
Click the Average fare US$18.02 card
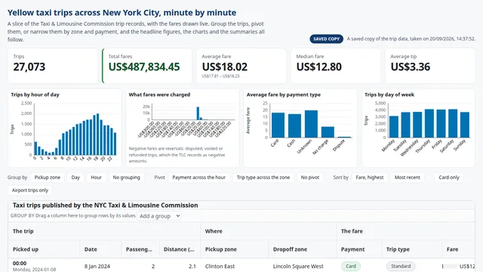[241, 66]
